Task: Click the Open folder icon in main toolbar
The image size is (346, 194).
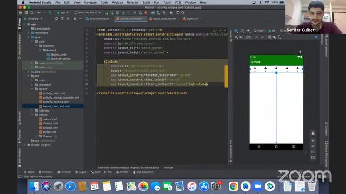Action: click(21, 13)
